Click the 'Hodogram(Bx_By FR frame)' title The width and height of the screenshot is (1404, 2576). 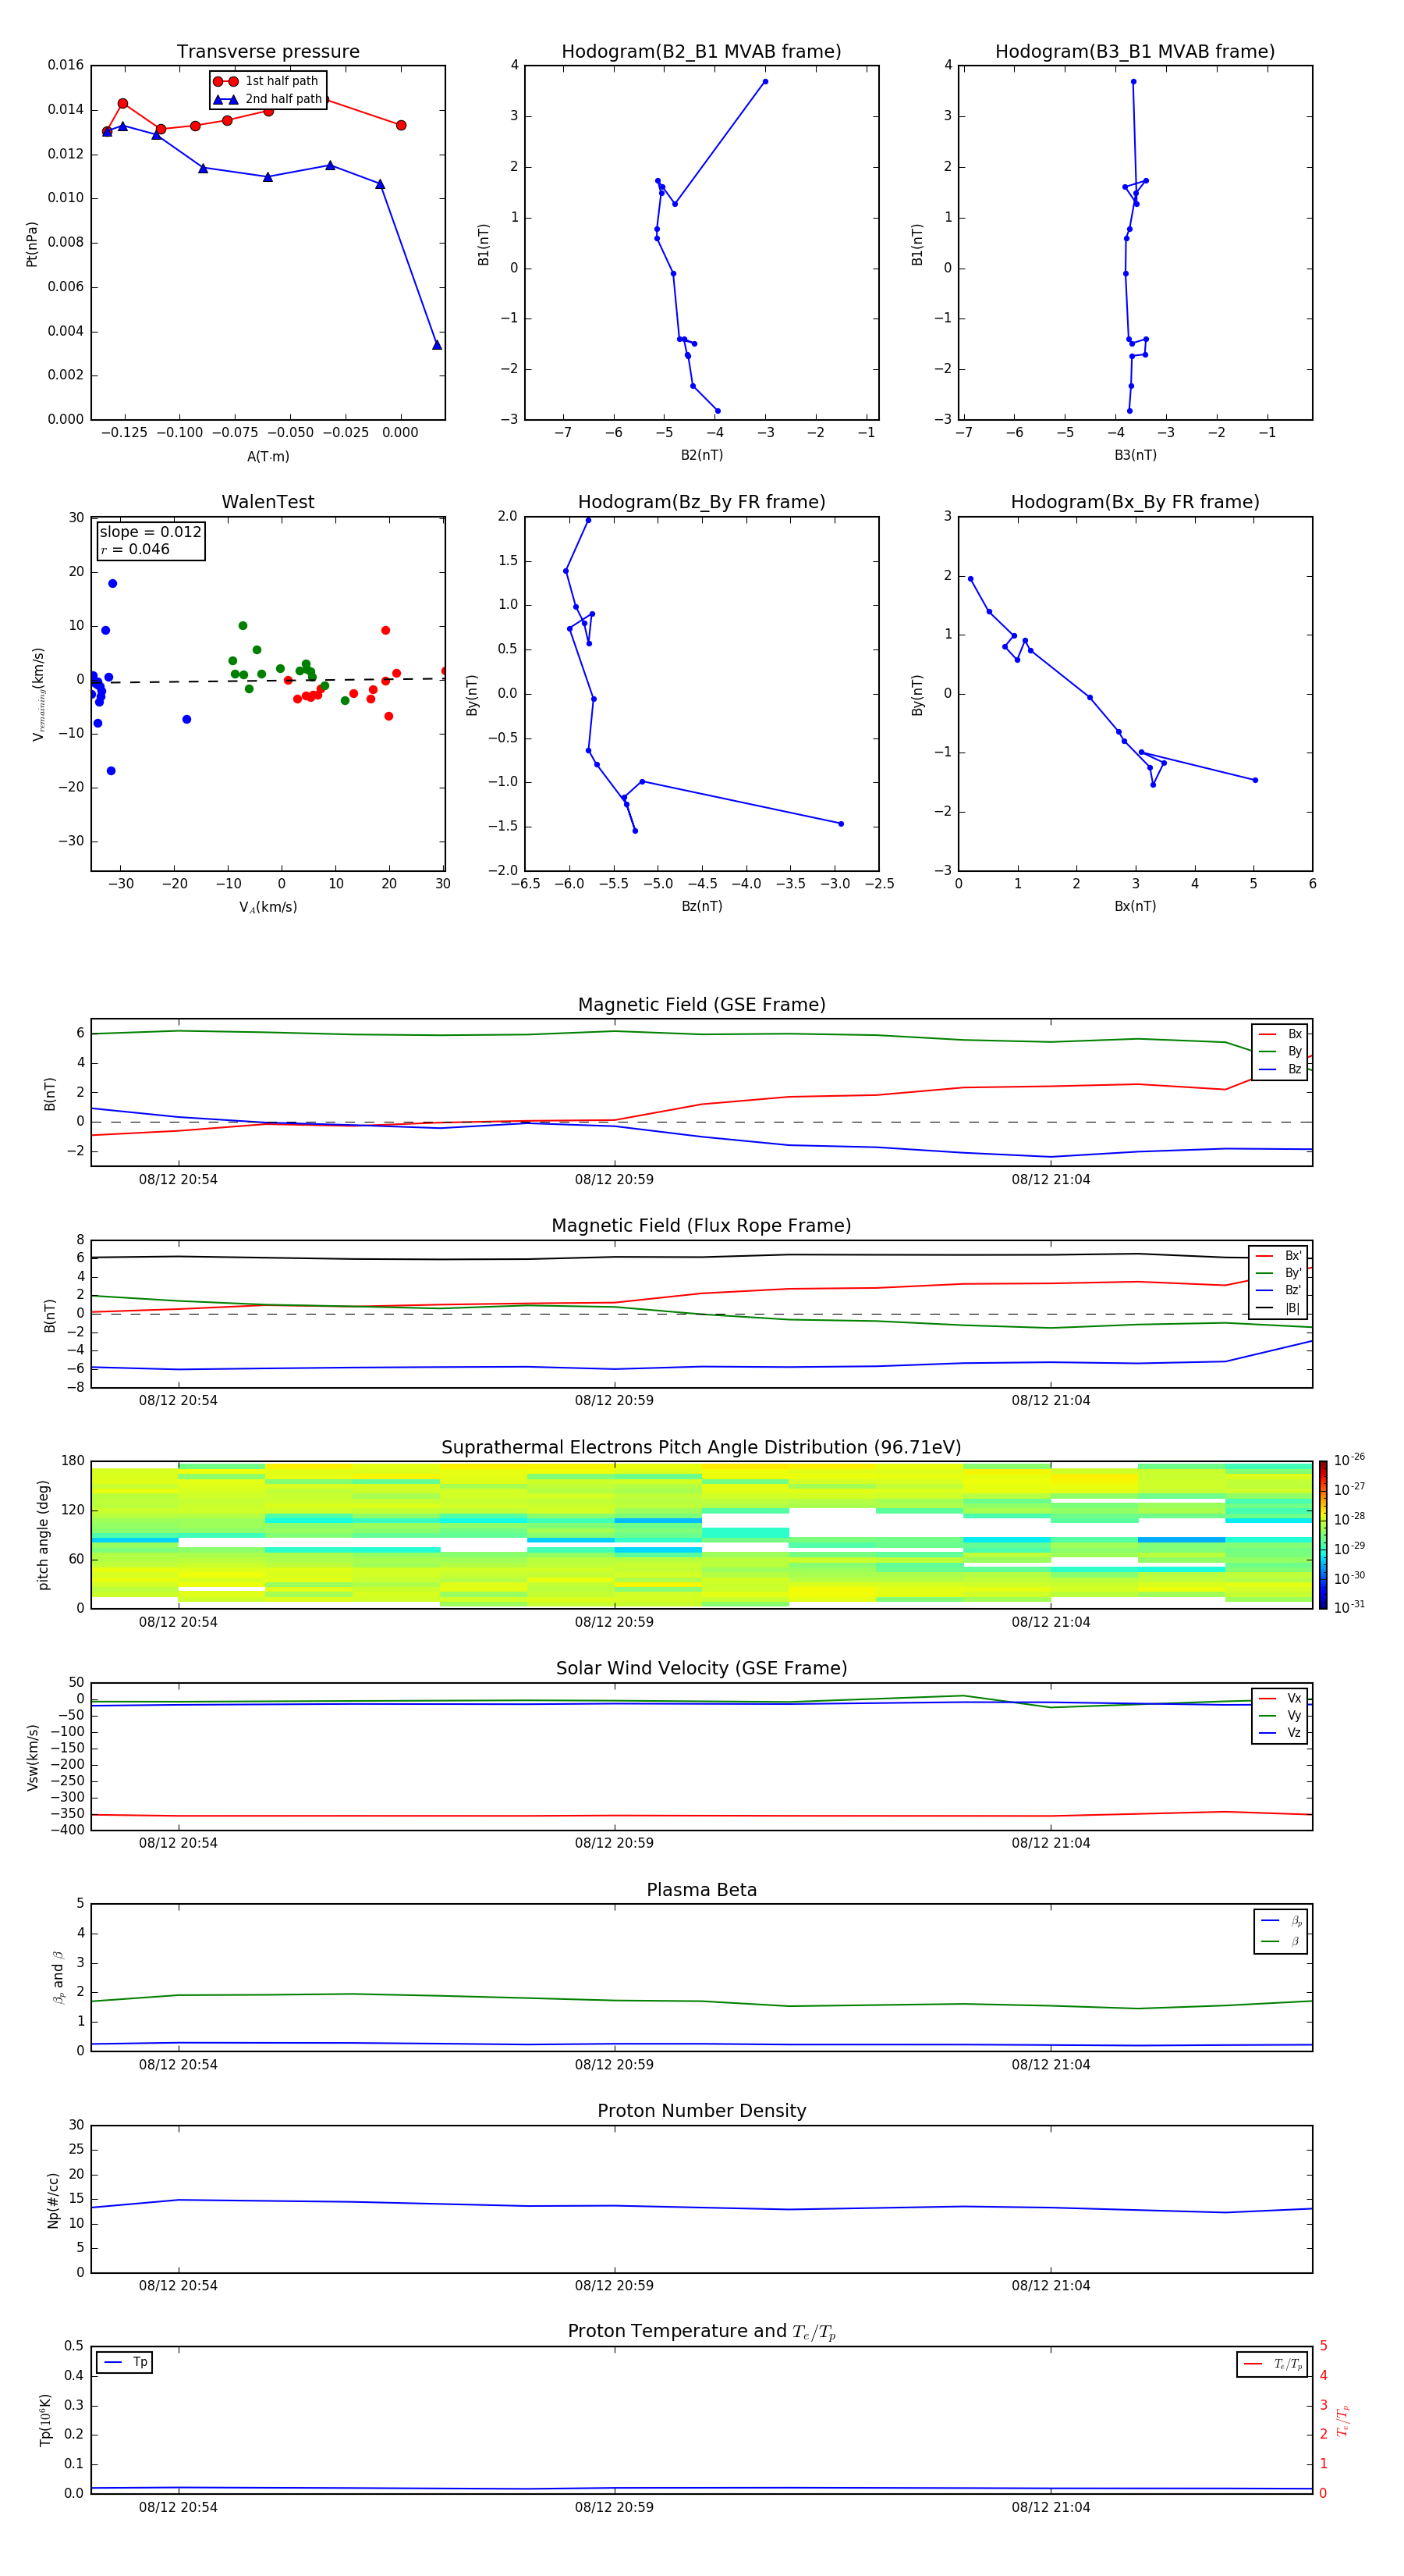(x=1135, y=502)
